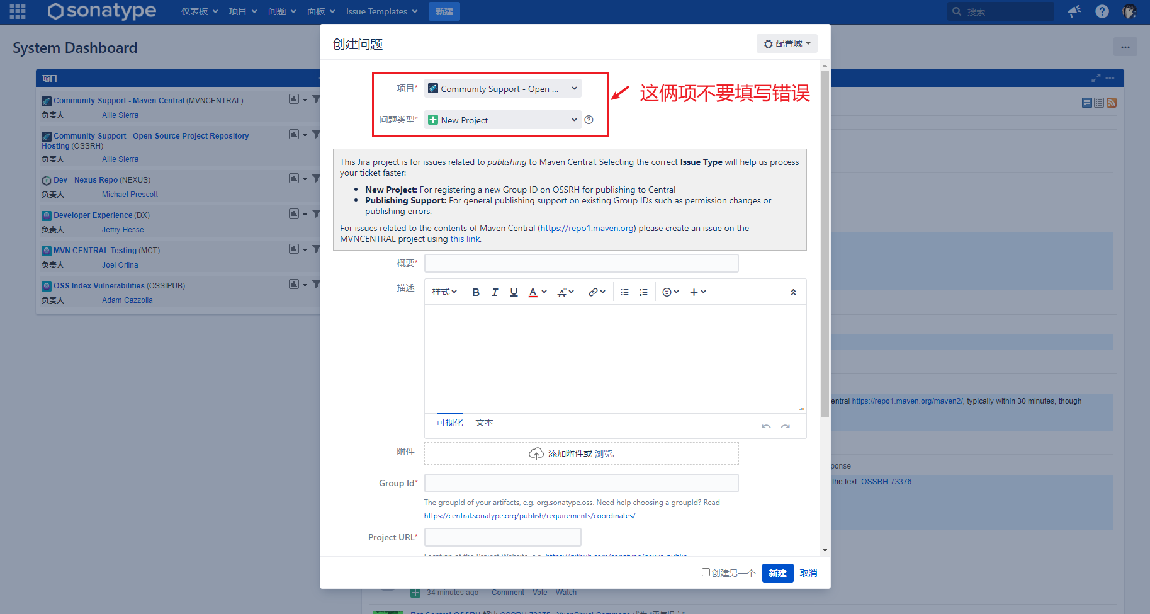Open the configure fields dropdown

(787, 43)
